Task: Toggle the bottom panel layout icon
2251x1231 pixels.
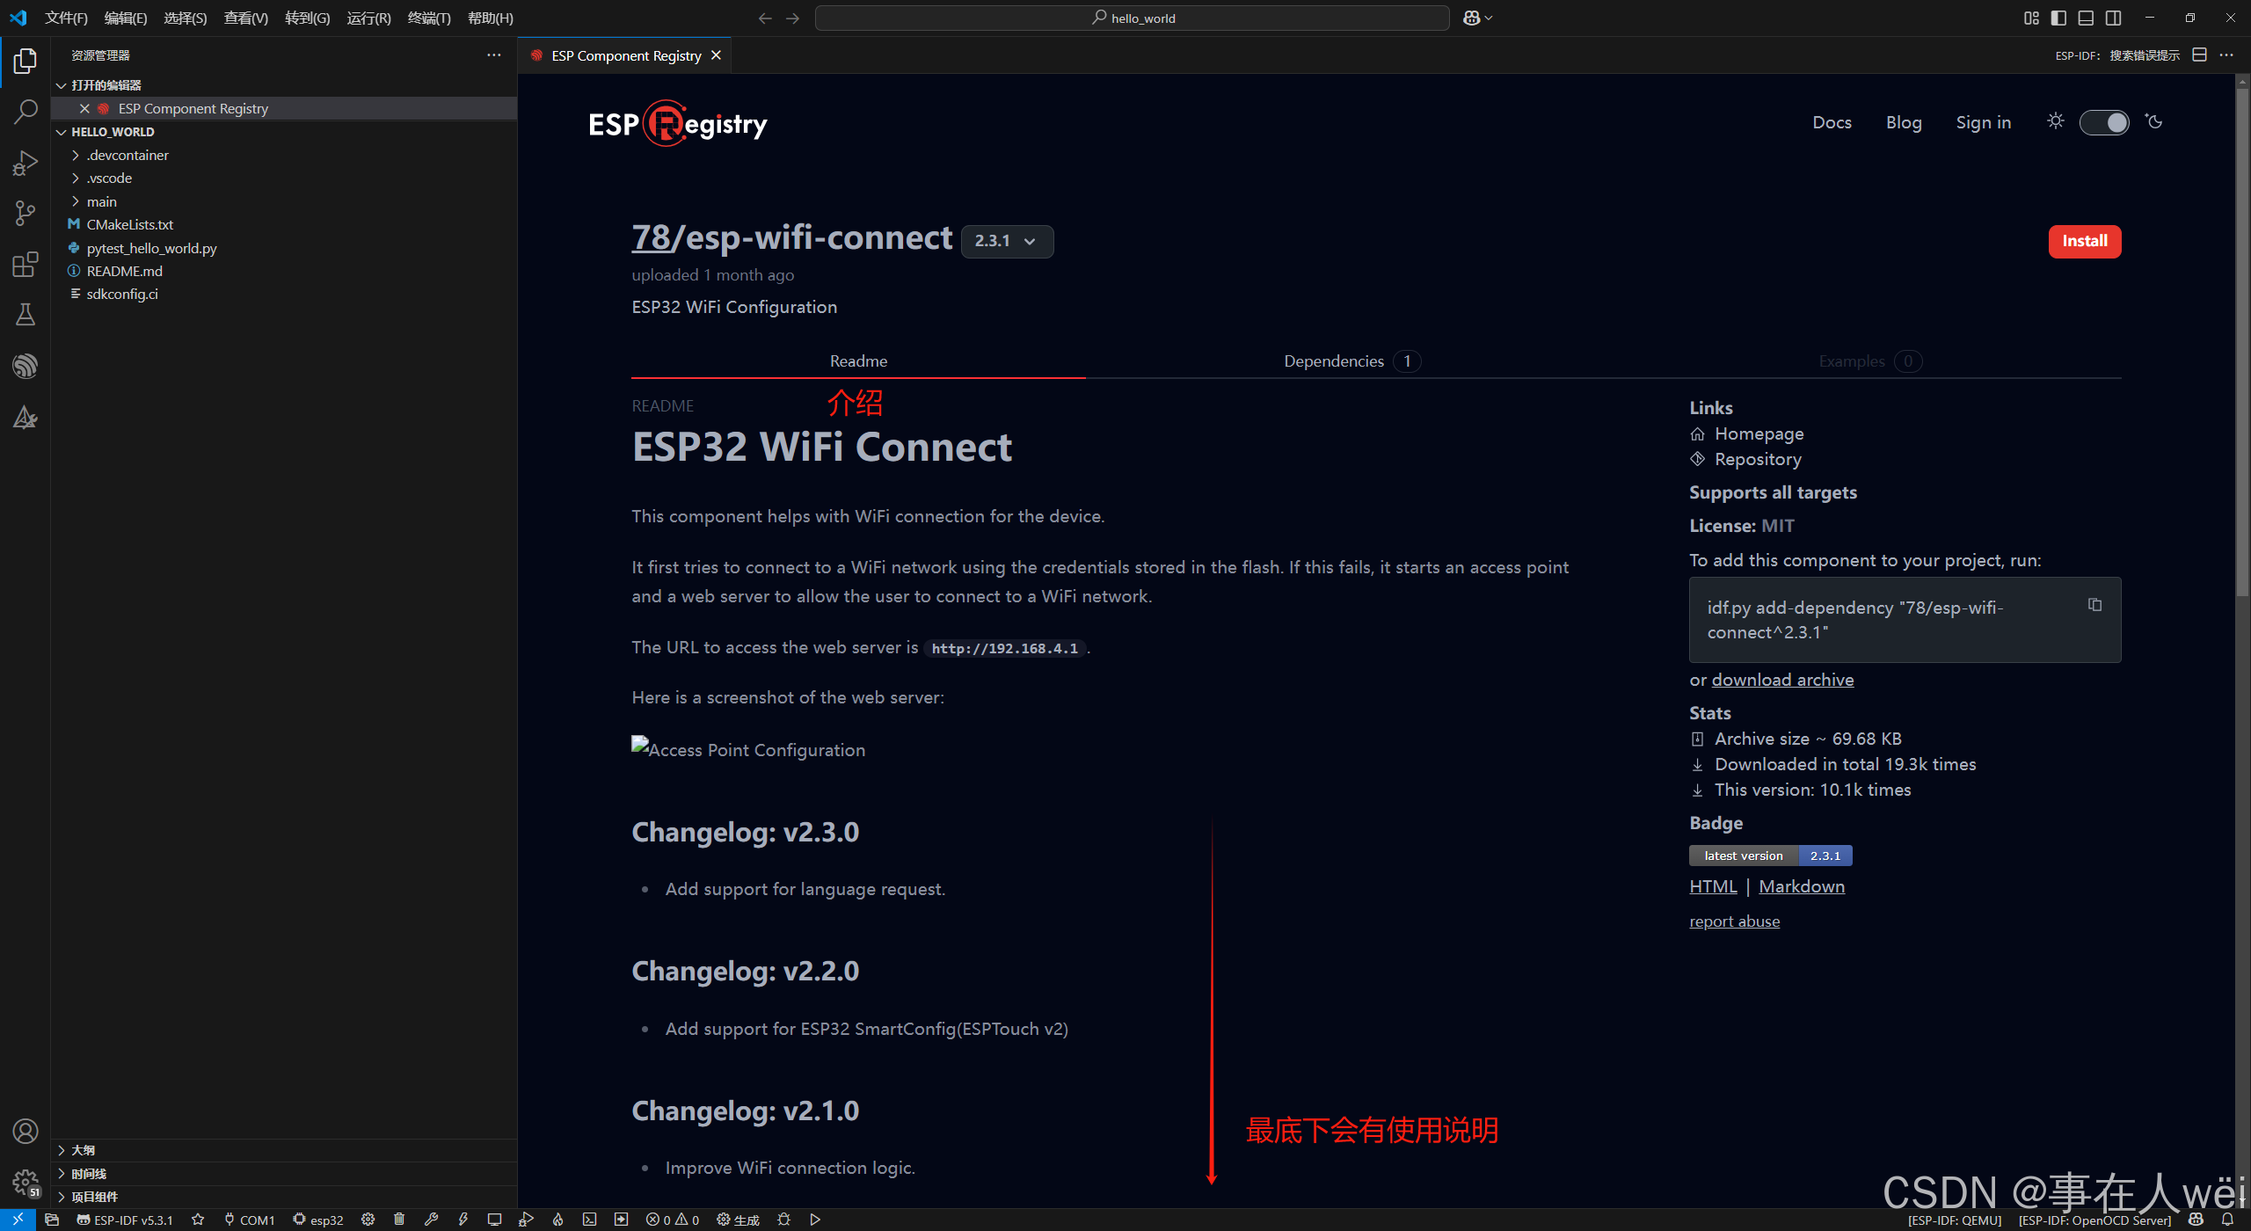Action: 2086,18
